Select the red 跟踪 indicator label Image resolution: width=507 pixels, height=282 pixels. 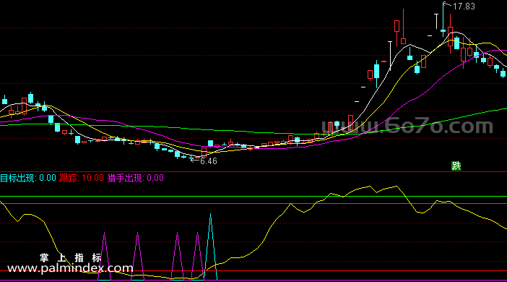(68, 178)
